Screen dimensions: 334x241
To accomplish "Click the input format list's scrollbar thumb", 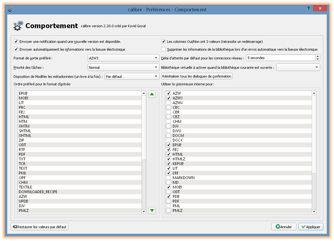I will [x=144, y=127].
